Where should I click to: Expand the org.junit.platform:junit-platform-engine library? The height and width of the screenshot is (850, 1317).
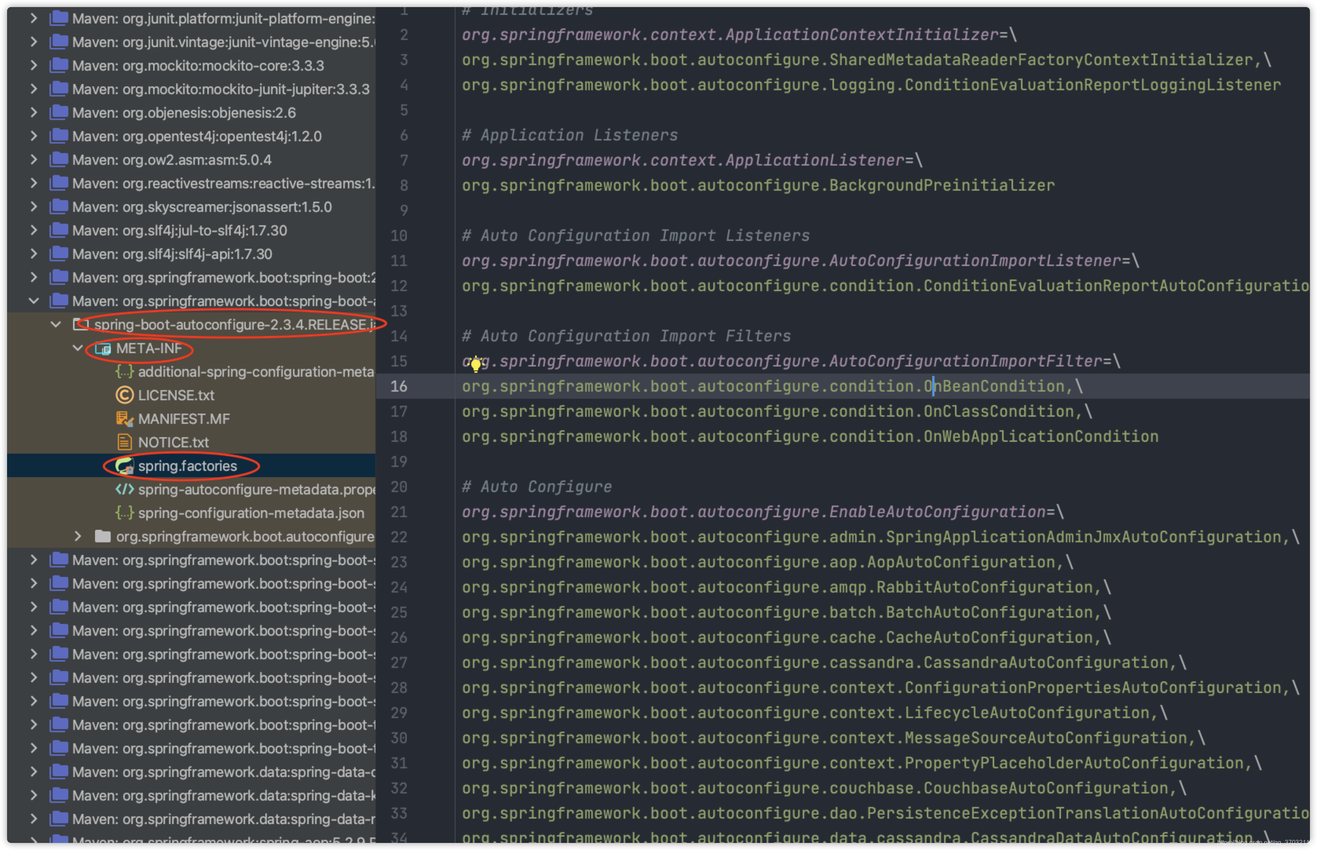(x=34, y=18)
